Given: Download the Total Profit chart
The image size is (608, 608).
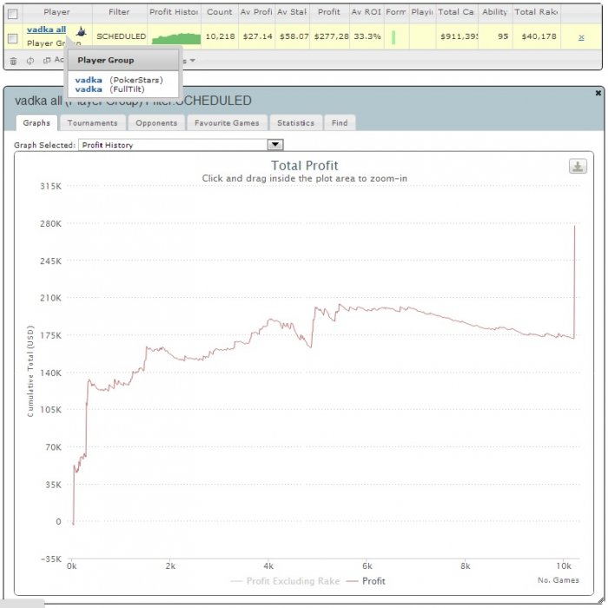Looking at the screenshot, I should pos(578,167).
